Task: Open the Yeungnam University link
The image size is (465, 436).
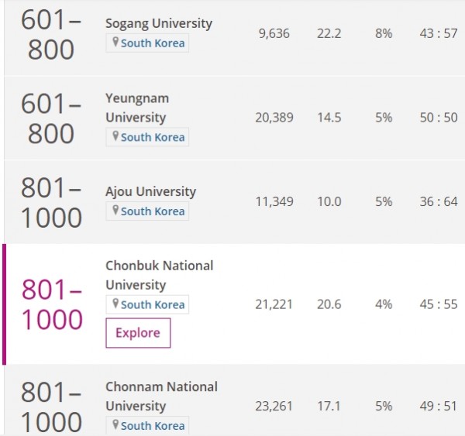Action: (x=137, y=108)
